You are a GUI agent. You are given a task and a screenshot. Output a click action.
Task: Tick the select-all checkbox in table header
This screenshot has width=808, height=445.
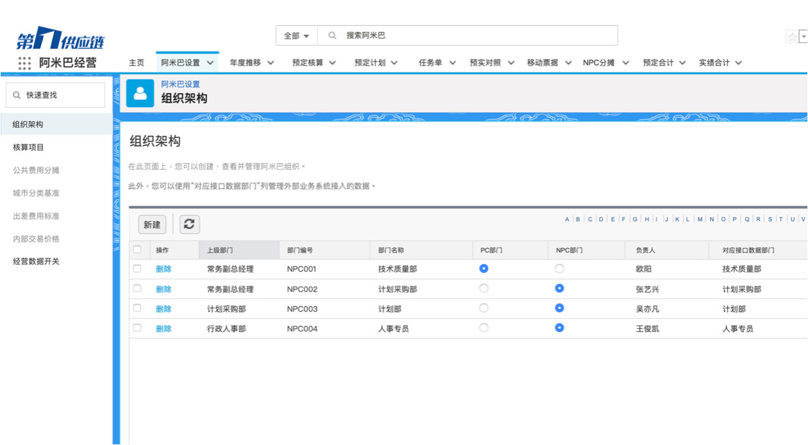(x=137, y=249)
